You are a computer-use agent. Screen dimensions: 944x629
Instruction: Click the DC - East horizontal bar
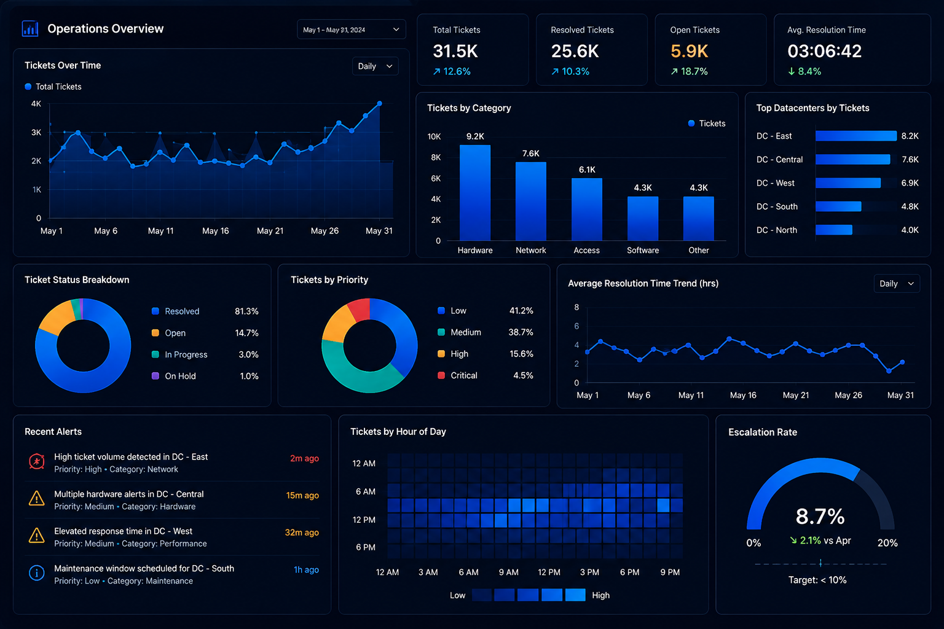point(856,136)
